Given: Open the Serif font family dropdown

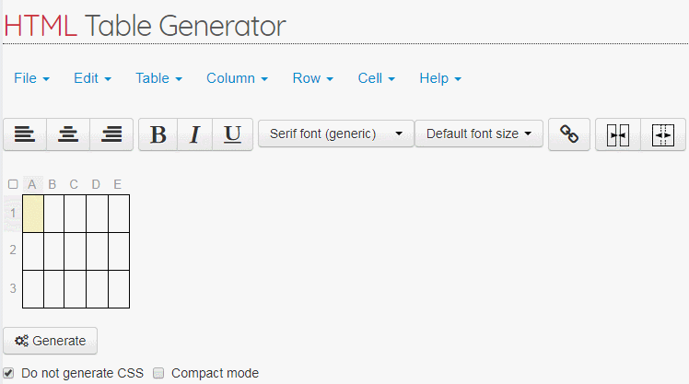Looking at the screenshot, I should [x=335, y=134].
